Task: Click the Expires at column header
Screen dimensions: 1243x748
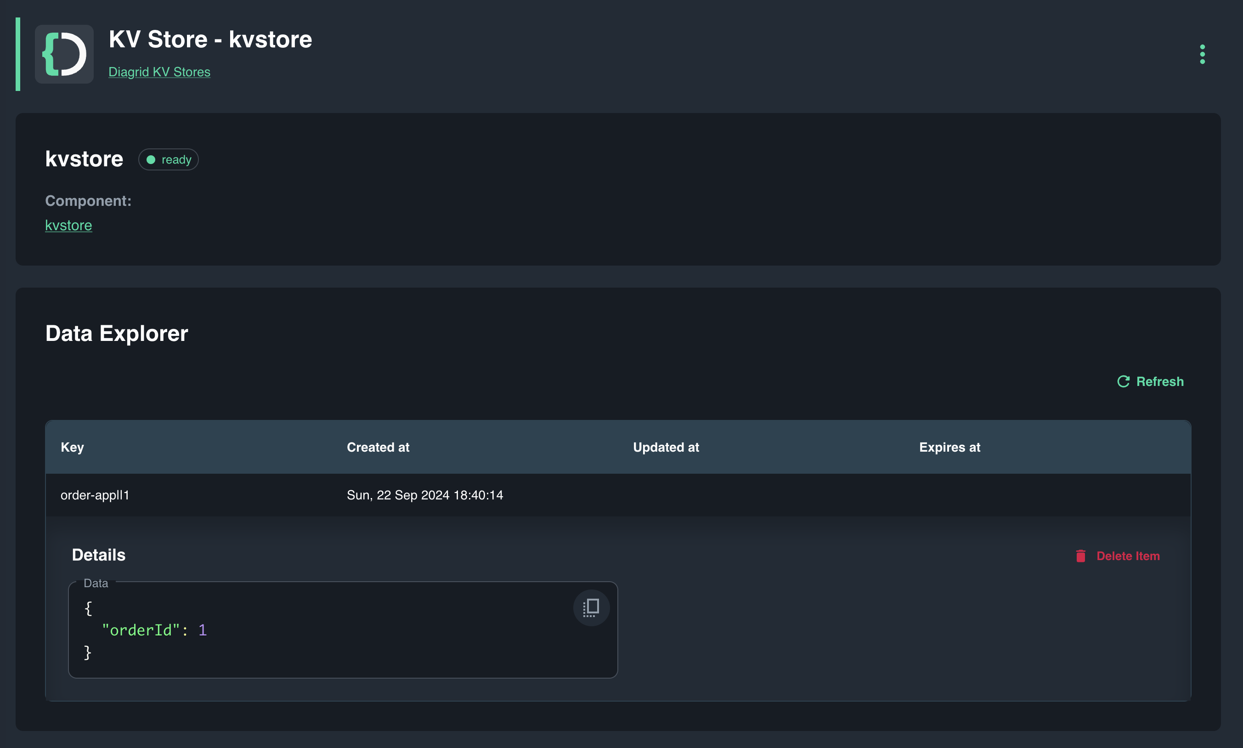Action: click(949, 447)
